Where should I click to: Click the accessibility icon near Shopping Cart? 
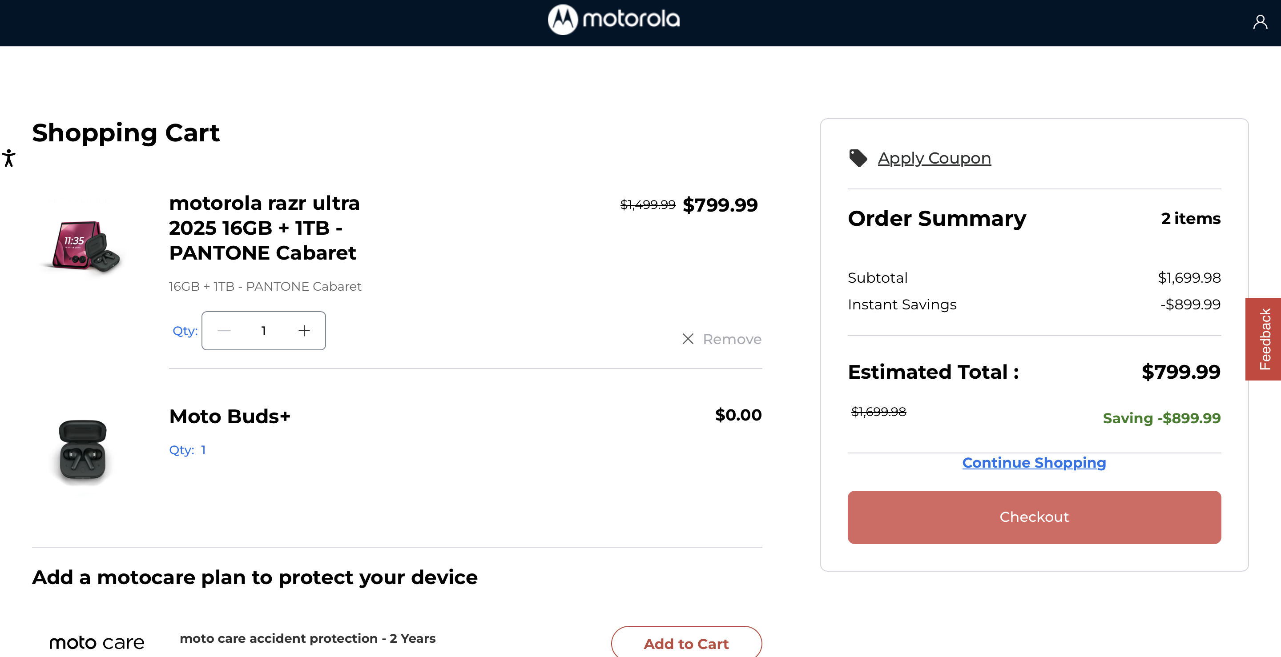click(9, 158)
